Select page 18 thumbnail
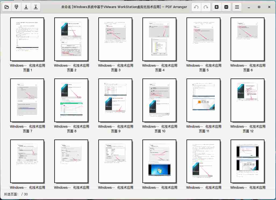 point(248,161)
